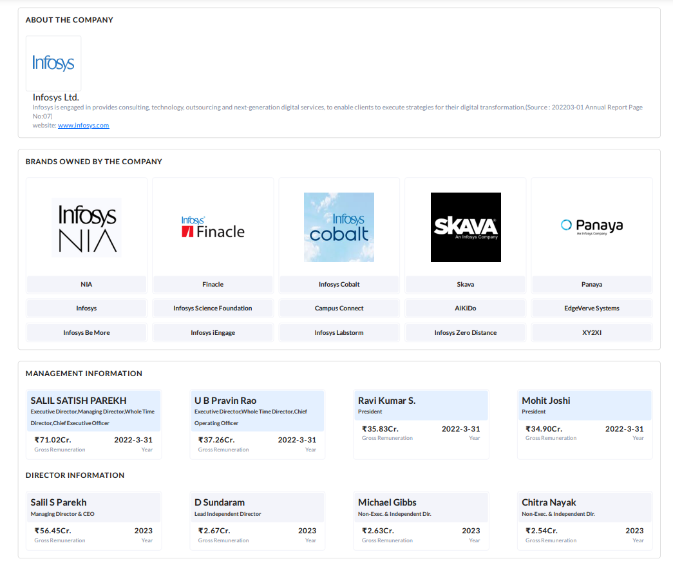Click the Skava brand logo

466,227
